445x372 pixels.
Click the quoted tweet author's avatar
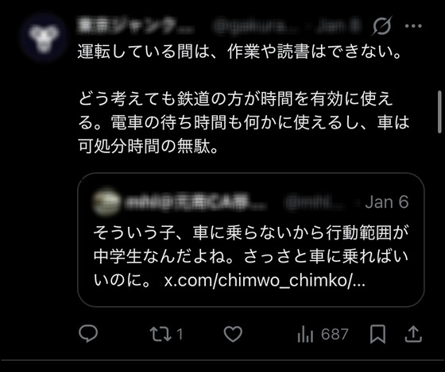106,201
